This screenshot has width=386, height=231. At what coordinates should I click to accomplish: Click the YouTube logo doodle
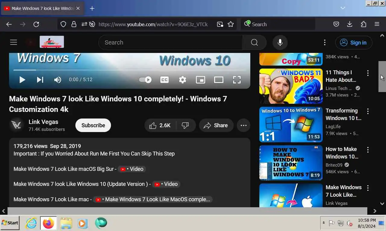(52, 42)
